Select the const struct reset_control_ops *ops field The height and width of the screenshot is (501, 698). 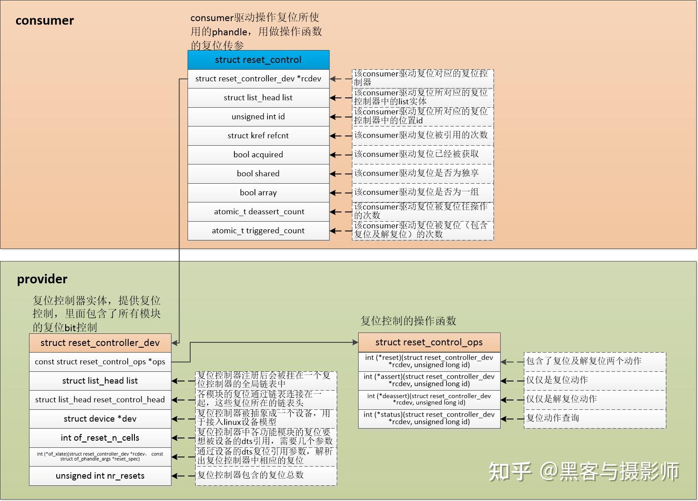100,362
